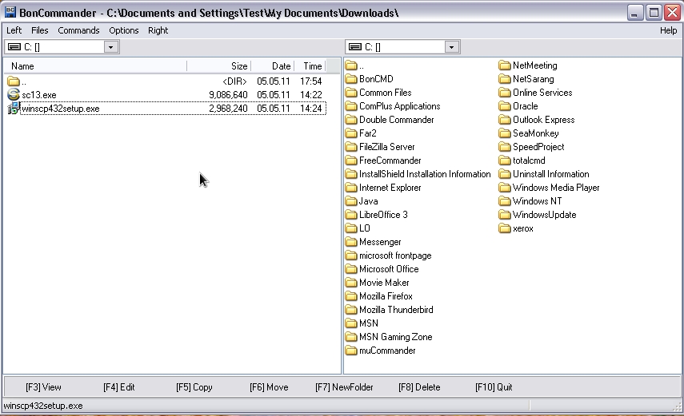Click the Double Commander folder icon
The width and height of the screenshot is (684, 416).
coord(351,119)
